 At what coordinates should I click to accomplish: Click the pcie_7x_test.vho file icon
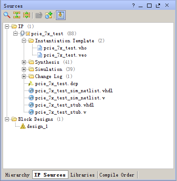40,48
